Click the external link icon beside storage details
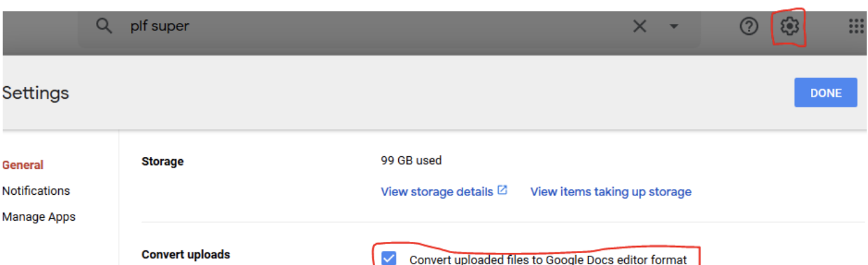Viewport: 868px width, 265px height. (502, 190)
